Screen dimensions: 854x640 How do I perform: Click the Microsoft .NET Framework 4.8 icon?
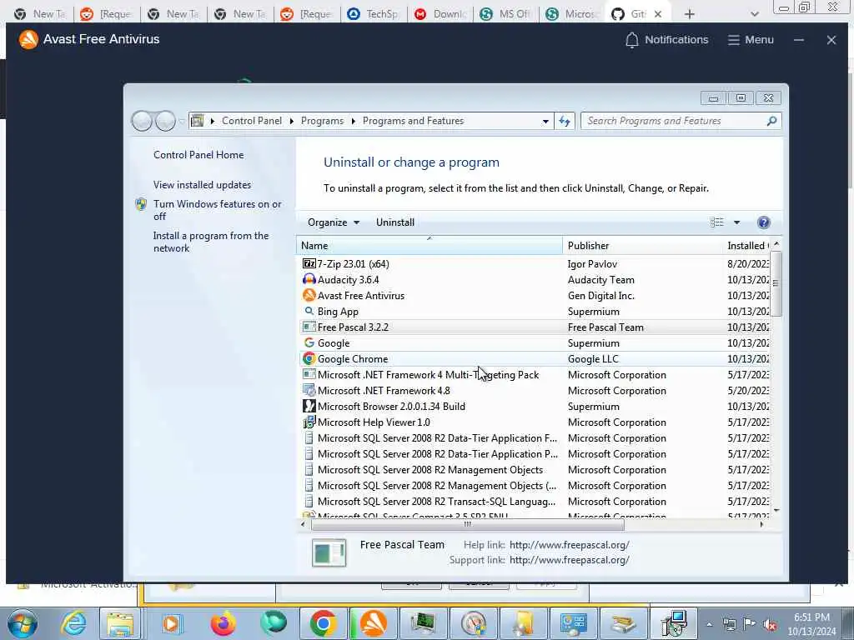coord(309,390)
